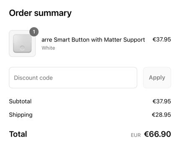
Task: Select the Discount code placeholder text
Action: coord(33,78)
